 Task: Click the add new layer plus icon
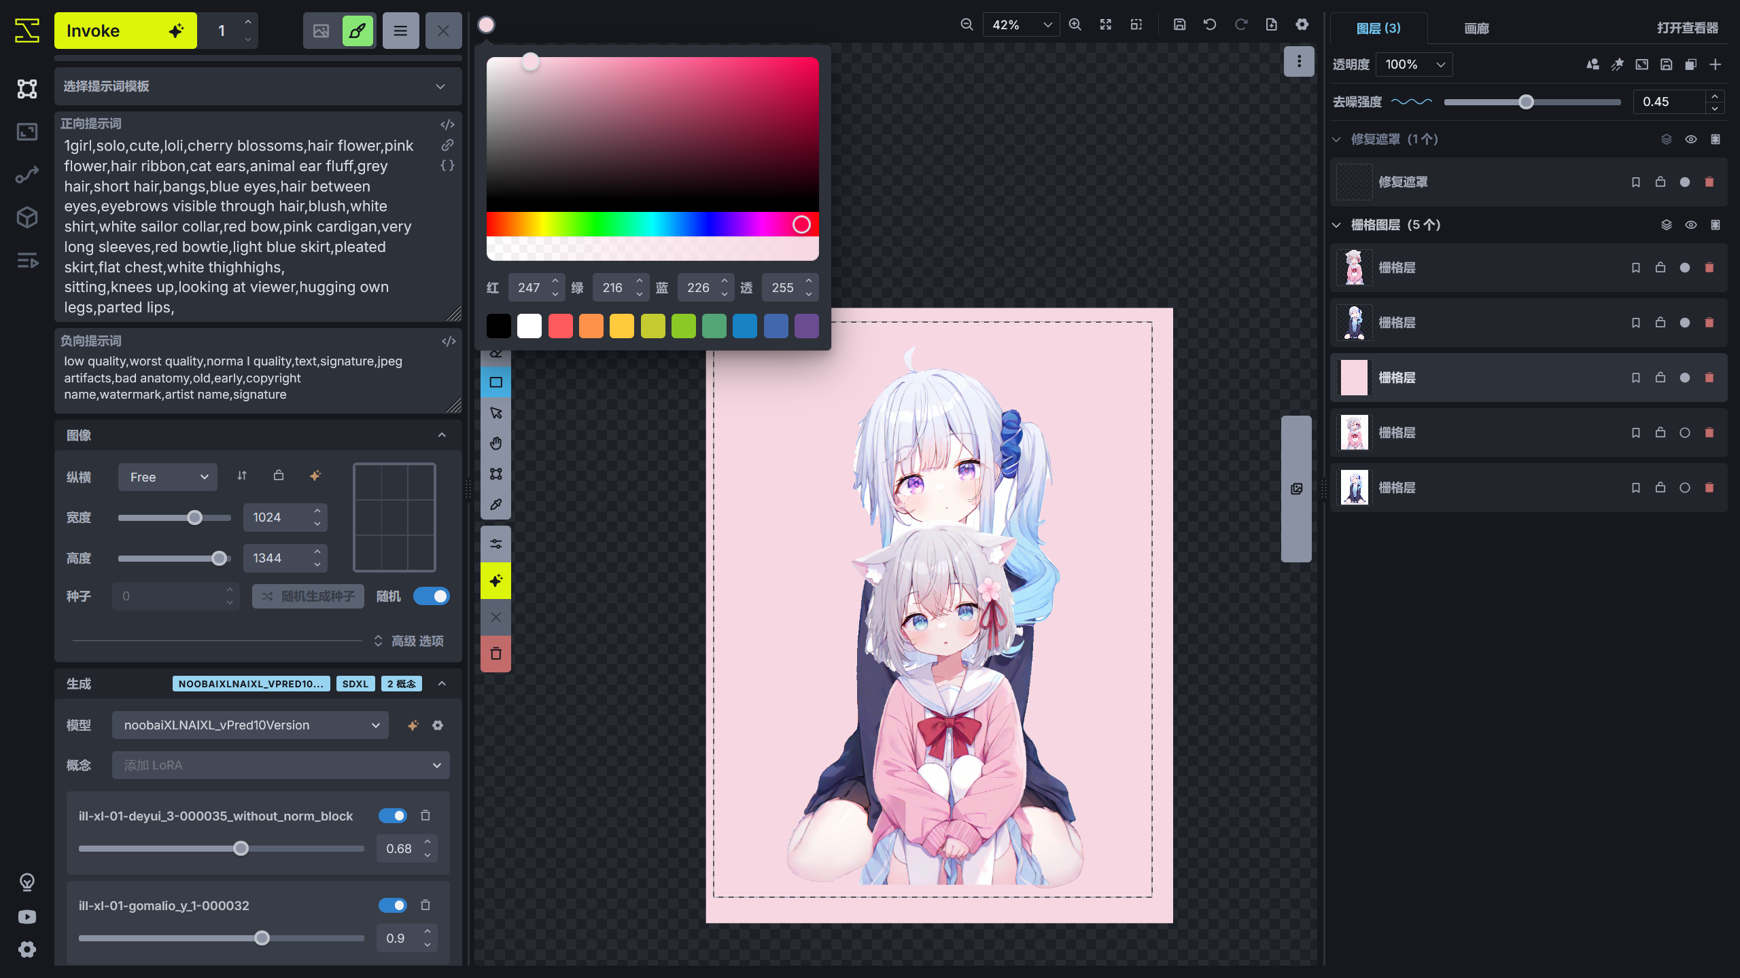click(1716, 65)
